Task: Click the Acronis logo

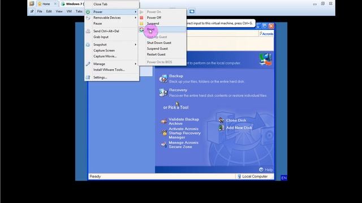Action: (266, 34)
